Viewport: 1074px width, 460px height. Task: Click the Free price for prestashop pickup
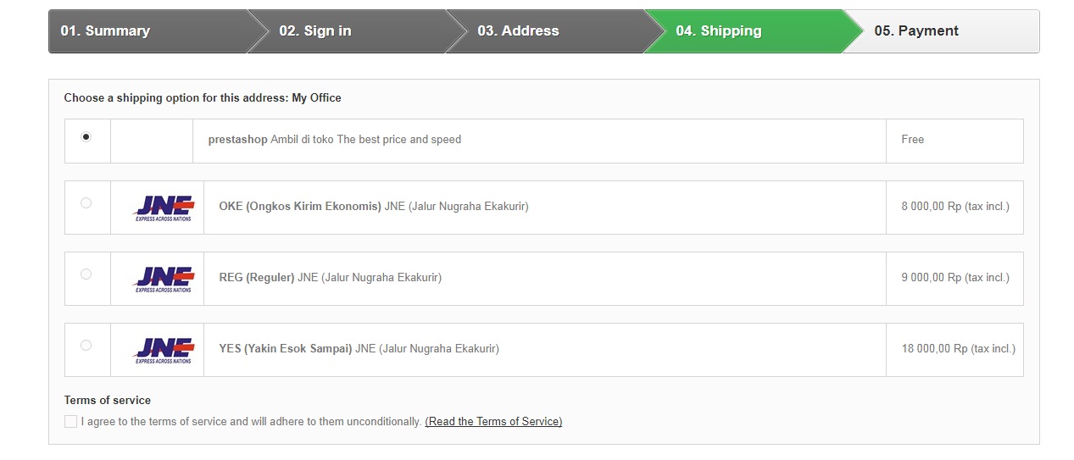[913, 140]
